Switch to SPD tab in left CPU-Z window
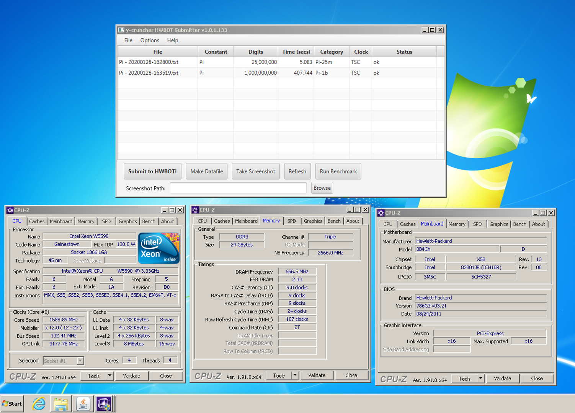575x413 pixels. 106,221
